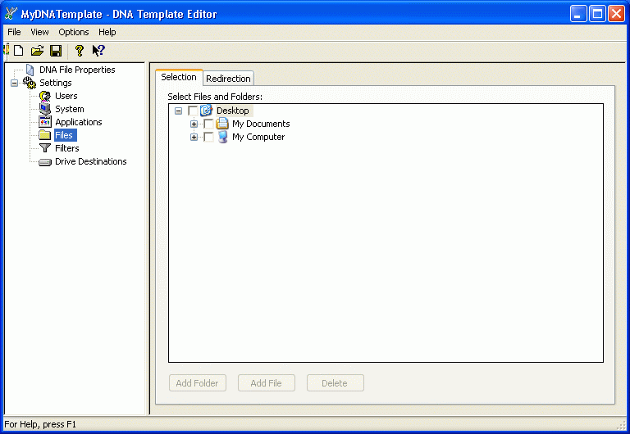Open the Help menu
Screen dimensions: 630x434
[x=107, y=32]
